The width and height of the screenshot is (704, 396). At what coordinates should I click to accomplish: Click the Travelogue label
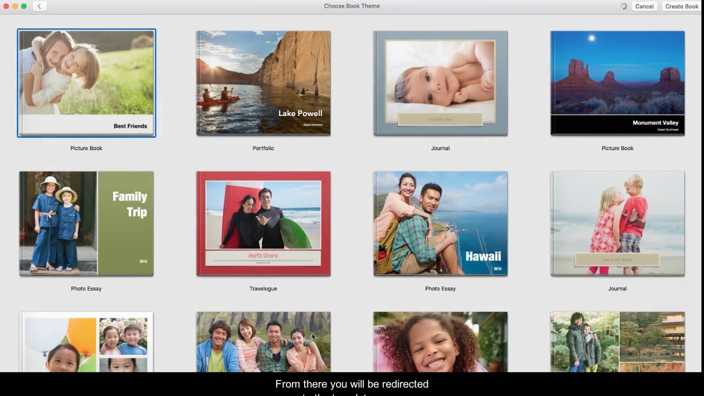pyautogui.click(x=263, y=289)
